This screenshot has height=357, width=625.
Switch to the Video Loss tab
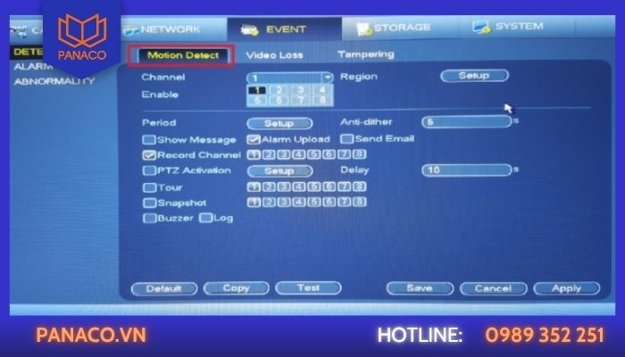pyautogui.click(x=274, y=55)
